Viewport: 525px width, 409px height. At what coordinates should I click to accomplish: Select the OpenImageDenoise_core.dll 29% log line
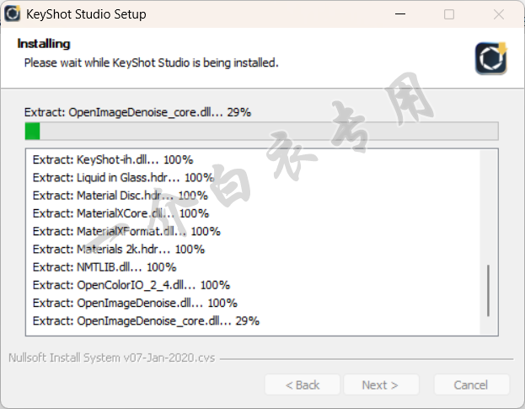pos(146,321)
